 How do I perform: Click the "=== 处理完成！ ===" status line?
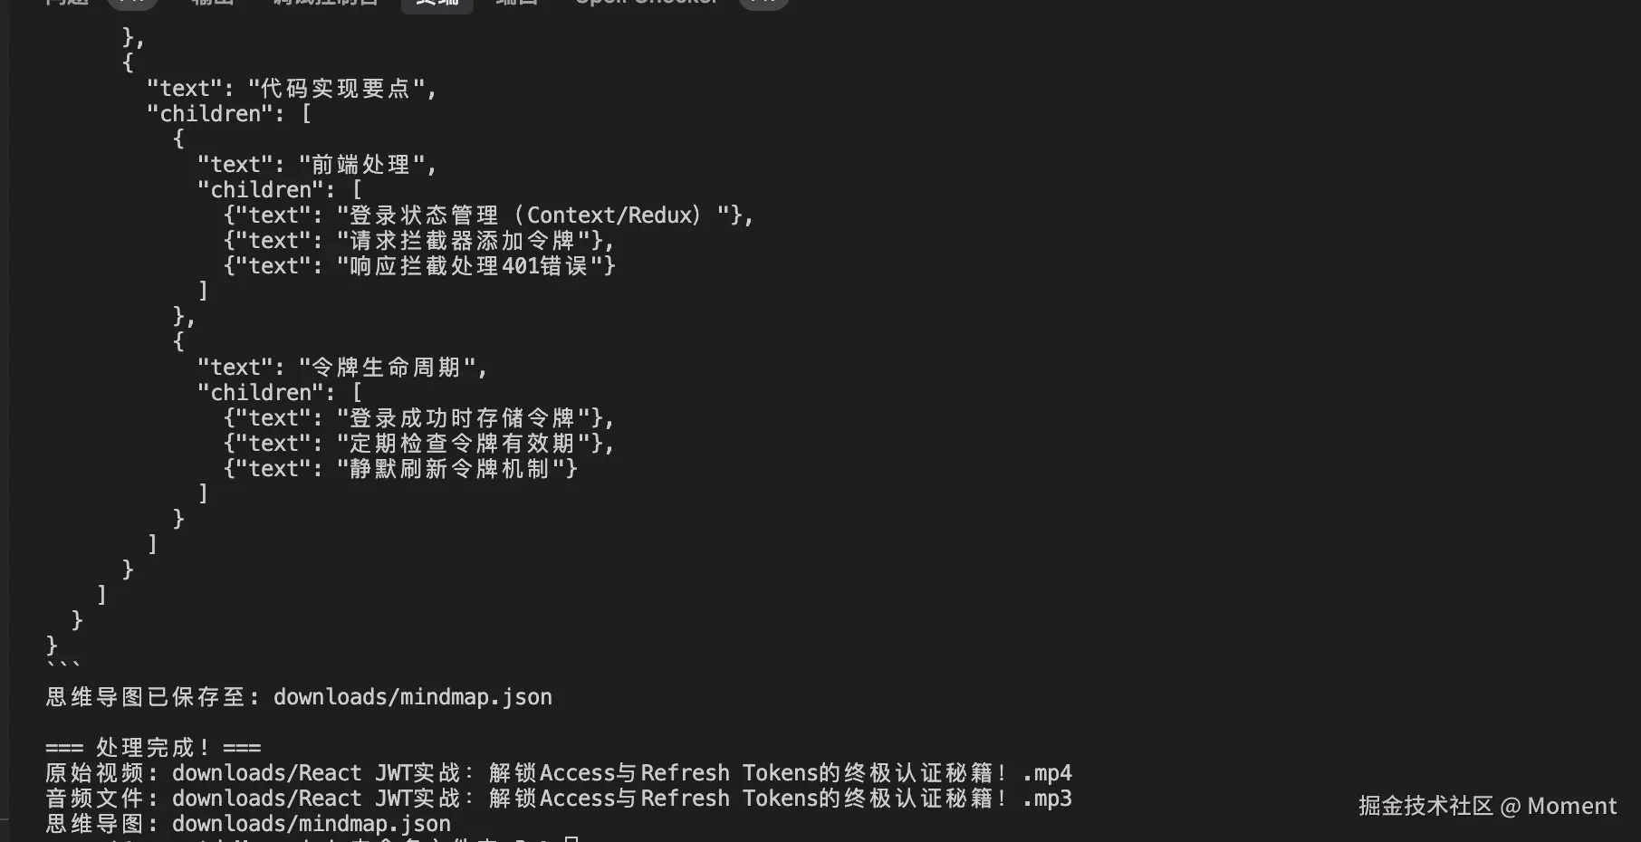tap(153, 748)
